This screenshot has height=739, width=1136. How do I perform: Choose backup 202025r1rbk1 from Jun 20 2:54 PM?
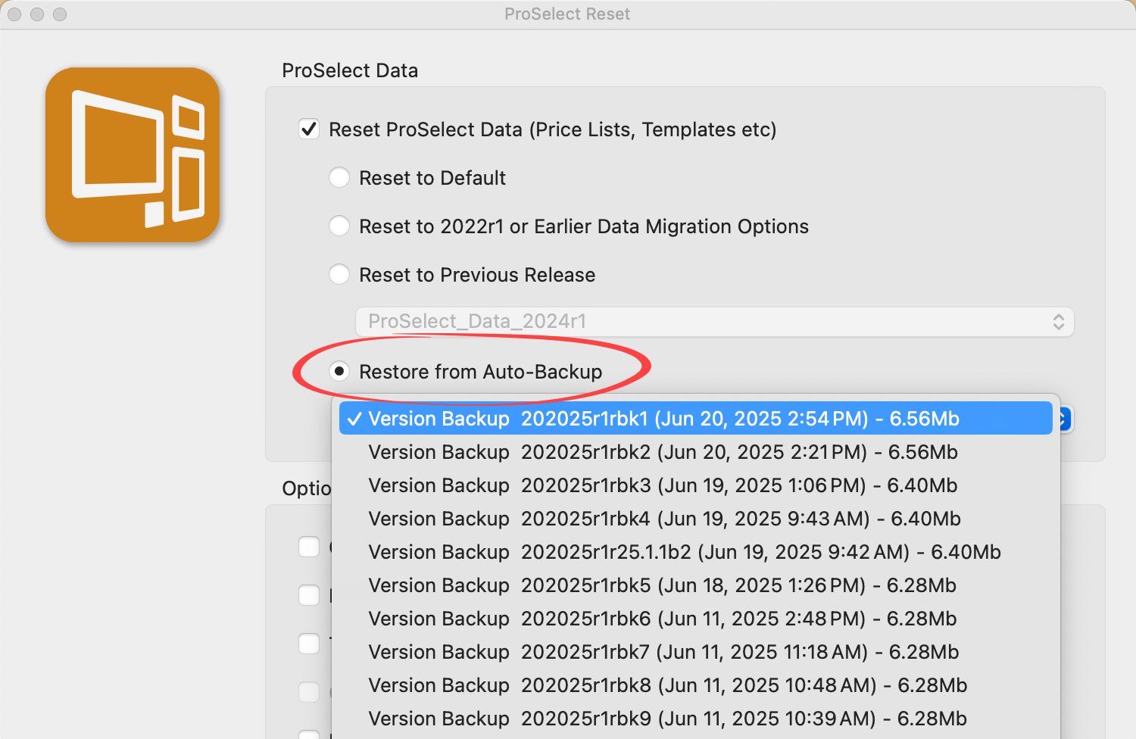pos(663,419)
